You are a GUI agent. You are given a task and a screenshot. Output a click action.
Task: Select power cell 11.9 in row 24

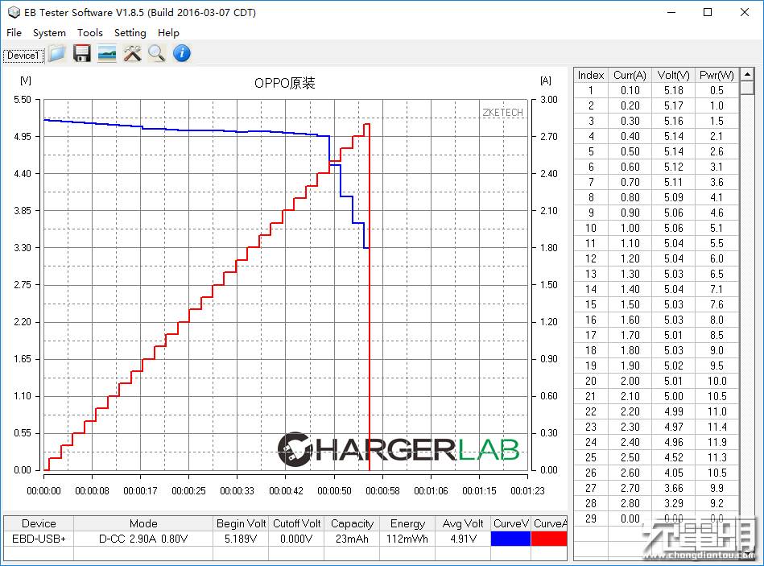click(x=717, y=442)
